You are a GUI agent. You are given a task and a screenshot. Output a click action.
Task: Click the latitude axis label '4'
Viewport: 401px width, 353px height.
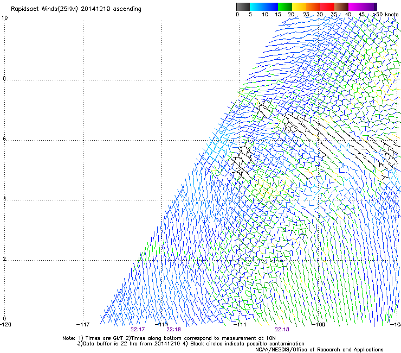pos(4,199)
